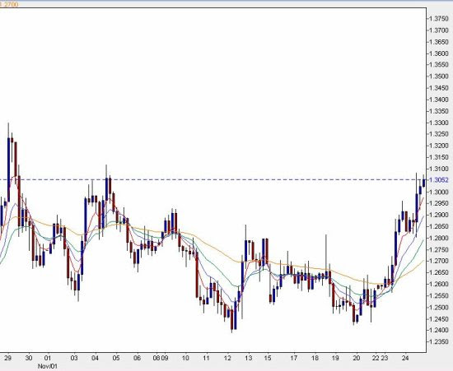Click date label 23 on time axis

[384, 358]
